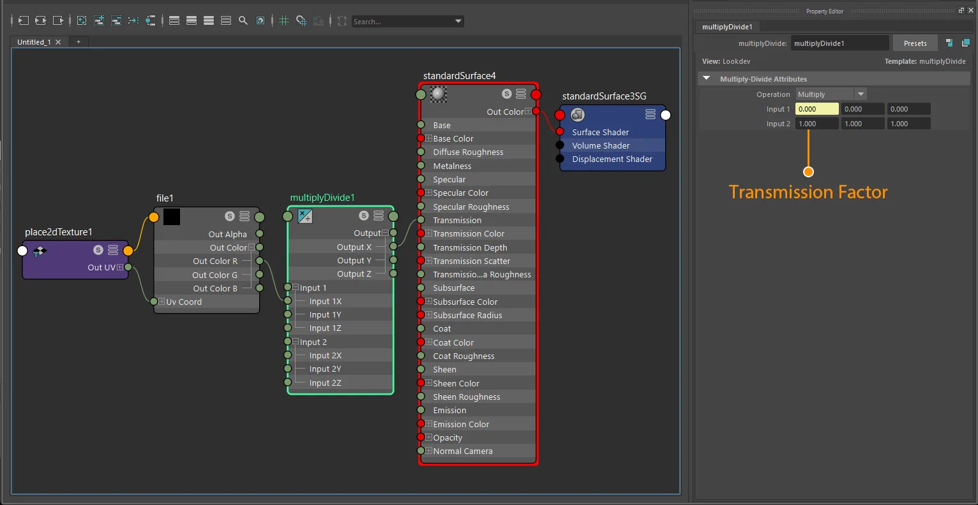The width and height of the screenshot is (978, 505).
Task: Click the magnifier filter icon in toolbar
Action: 243,20
